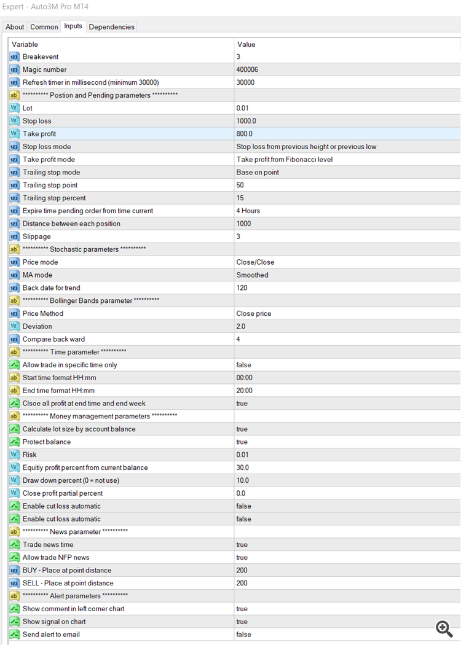Click the zoom magnifier icon
The width and height of the screenshot is (461, 645).
pyautogui.click(x=444, y=628)
